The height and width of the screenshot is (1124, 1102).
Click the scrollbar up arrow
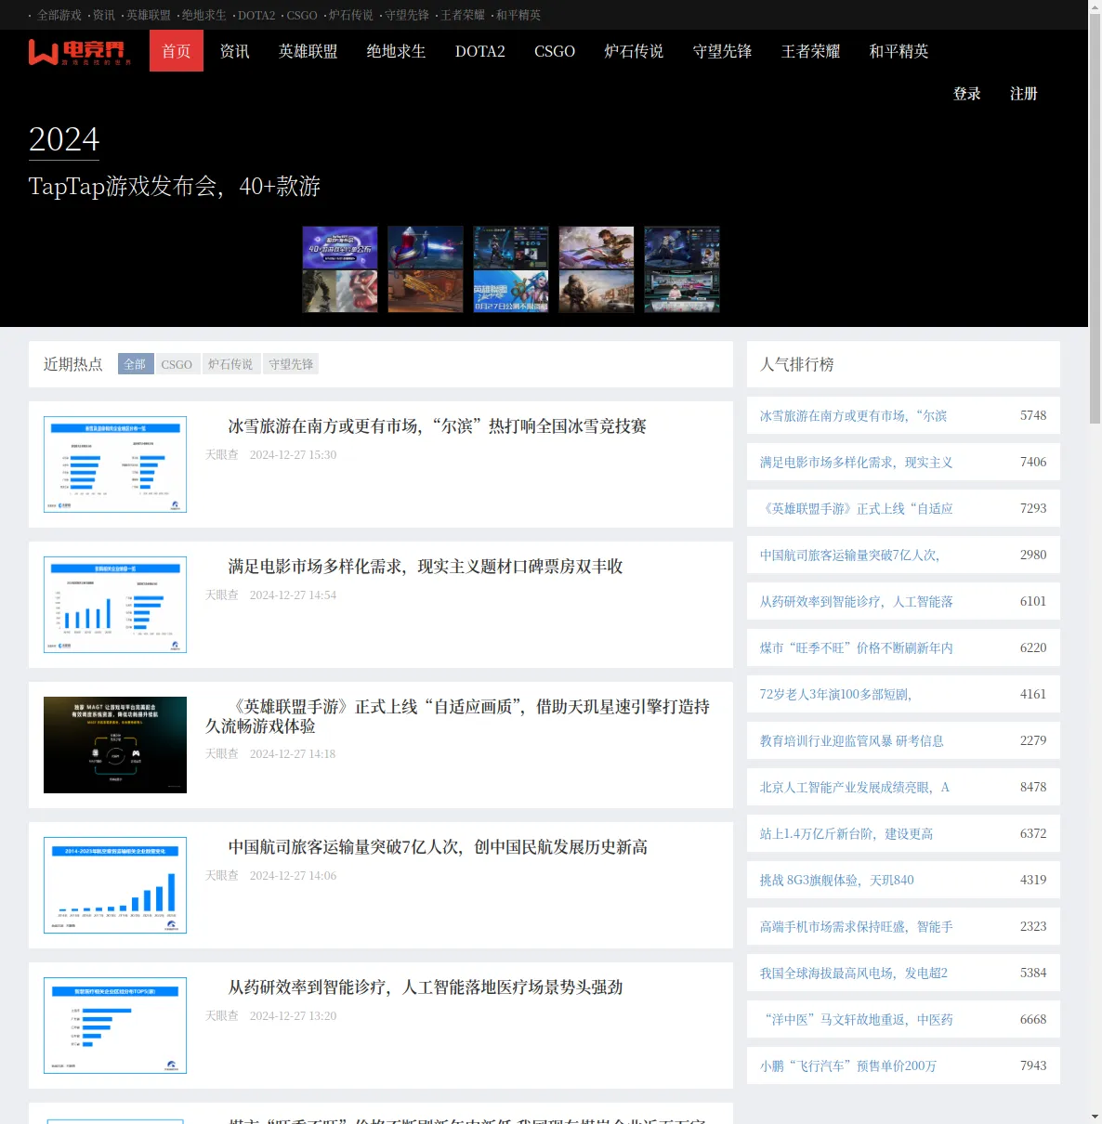coord(1095,7)
